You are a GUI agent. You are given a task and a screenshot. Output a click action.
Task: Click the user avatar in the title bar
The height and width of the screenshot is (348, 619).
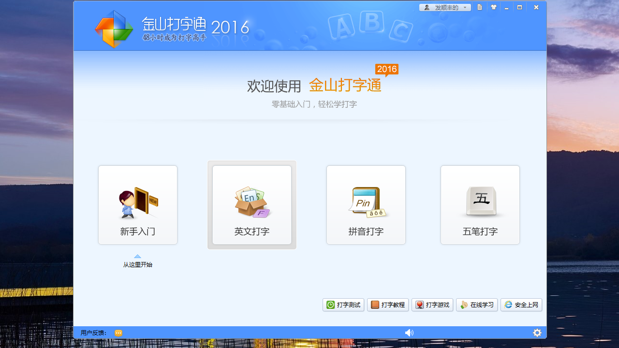[426, 7]
